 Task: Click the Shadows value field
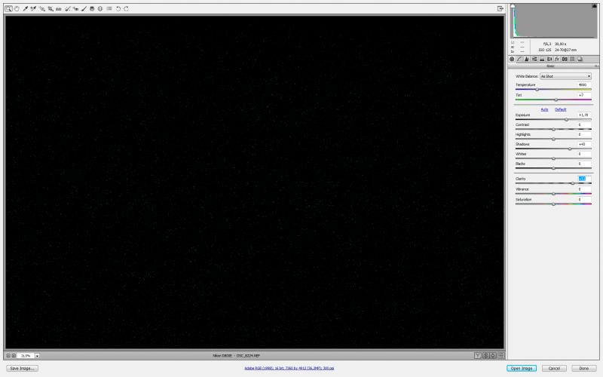[x=583, y=144]
